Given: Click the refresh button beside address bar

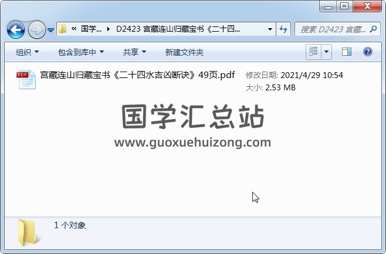Looking at the screenshot, I should tap(283, 29).
